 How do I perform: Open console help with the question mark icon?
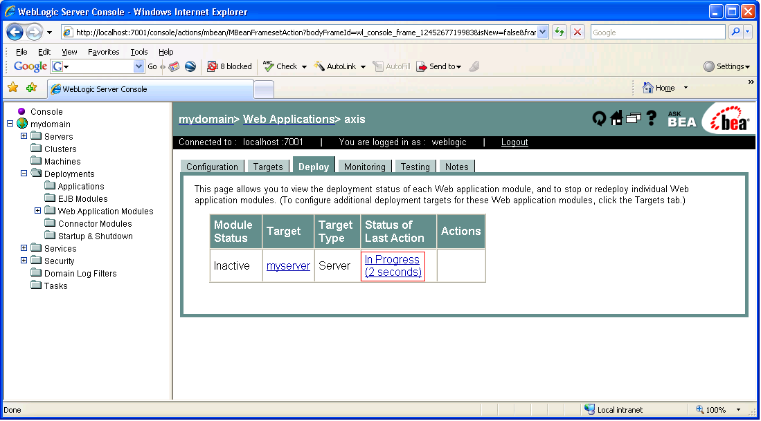pyautogui.click(x=652, y=118)
